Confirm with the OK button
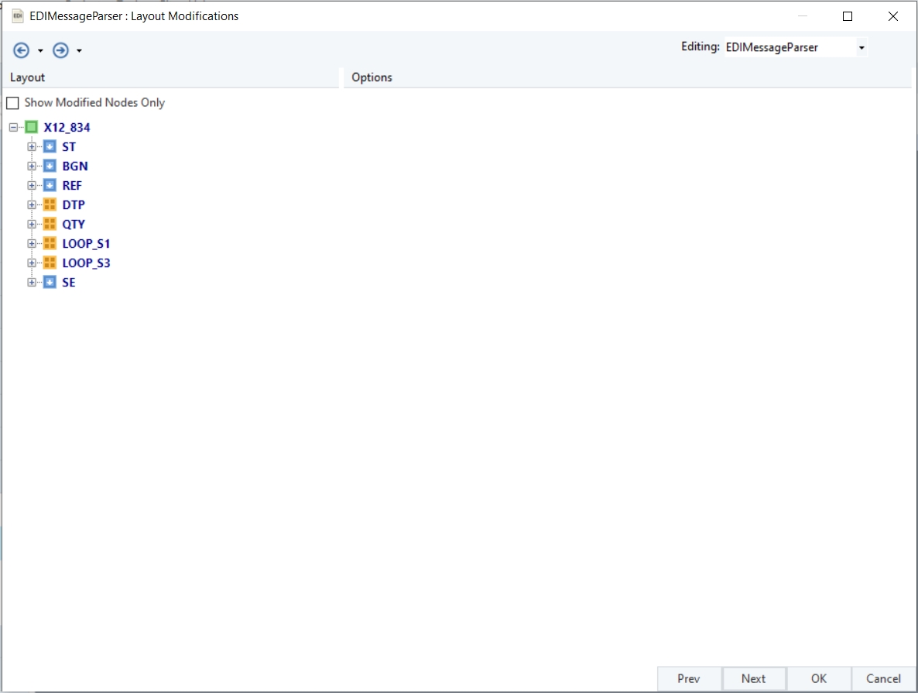 pos(818,678)
